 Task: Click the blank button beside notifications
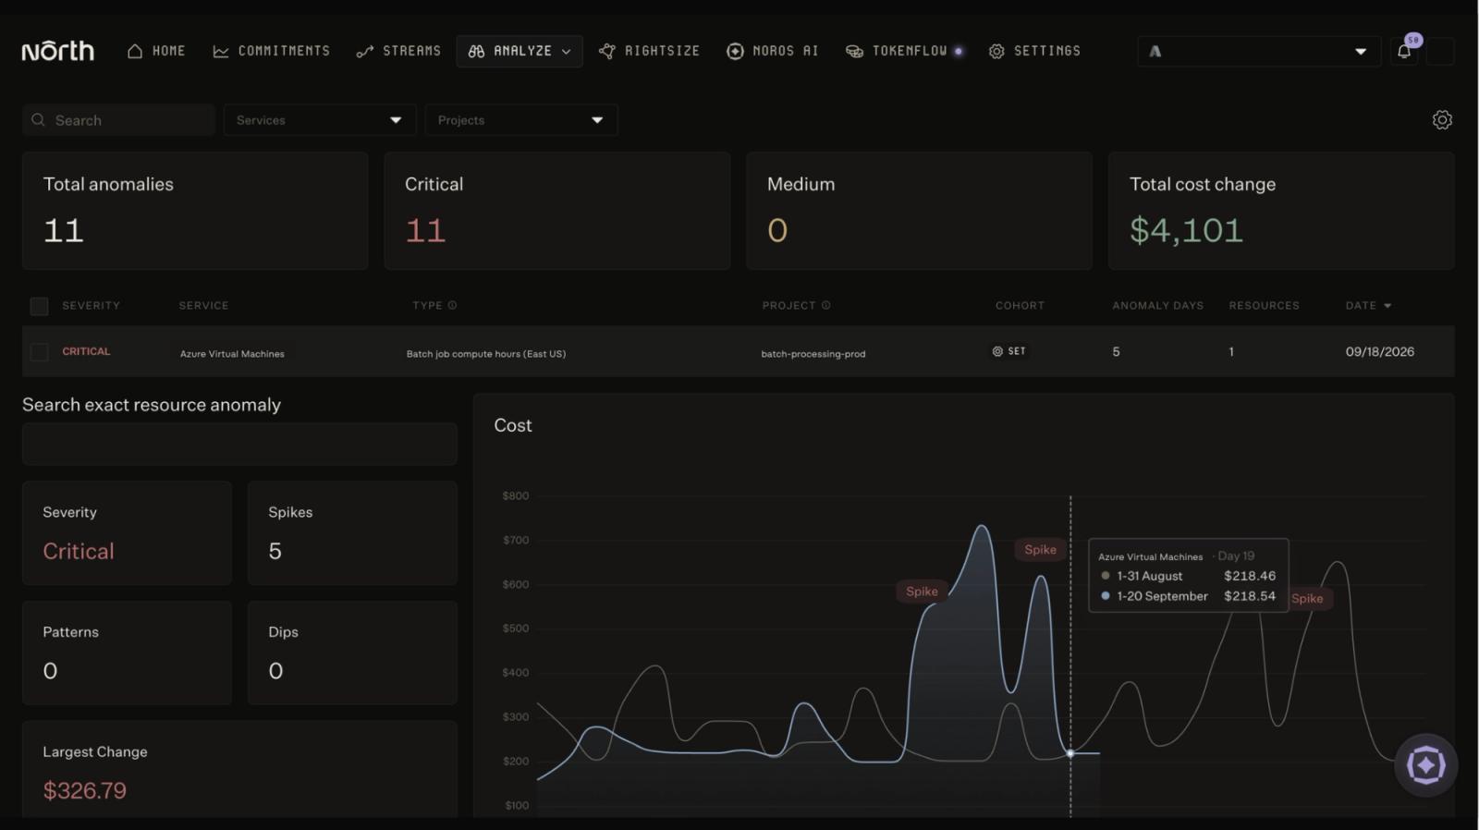1440,52
